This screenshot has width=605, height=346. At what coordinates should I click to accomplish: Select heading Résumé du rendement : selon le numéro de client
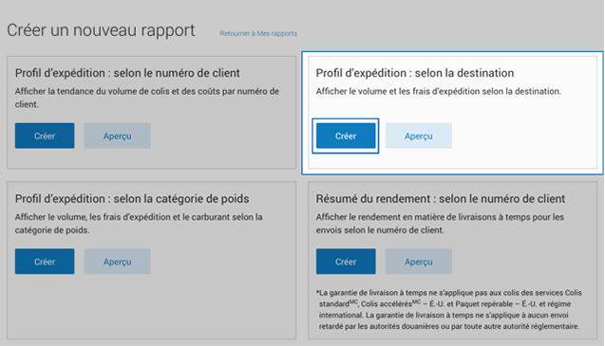point(441,198)
